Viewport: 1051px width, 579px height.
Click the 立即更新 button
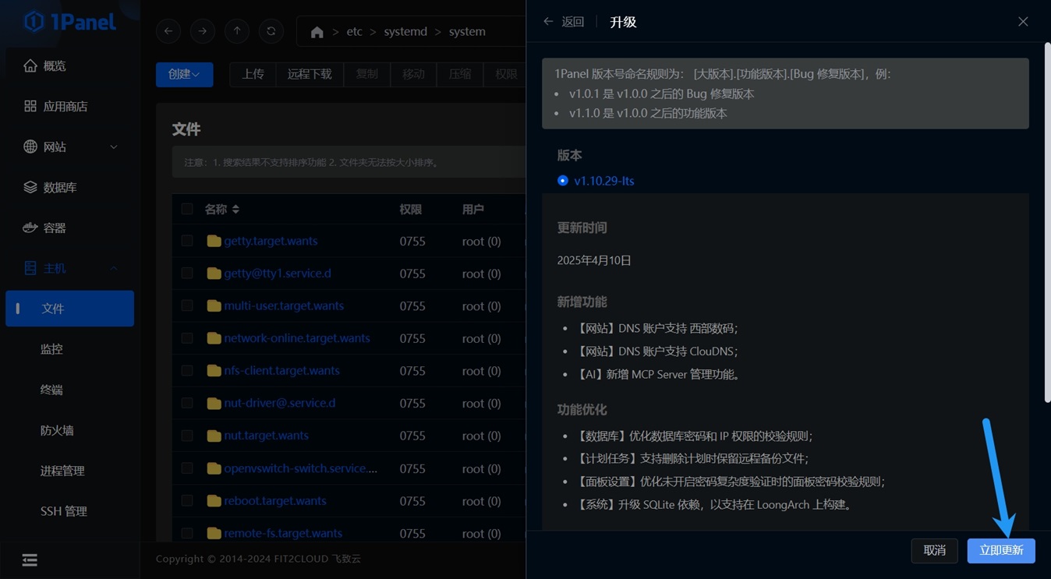(x=1001, y=551)
